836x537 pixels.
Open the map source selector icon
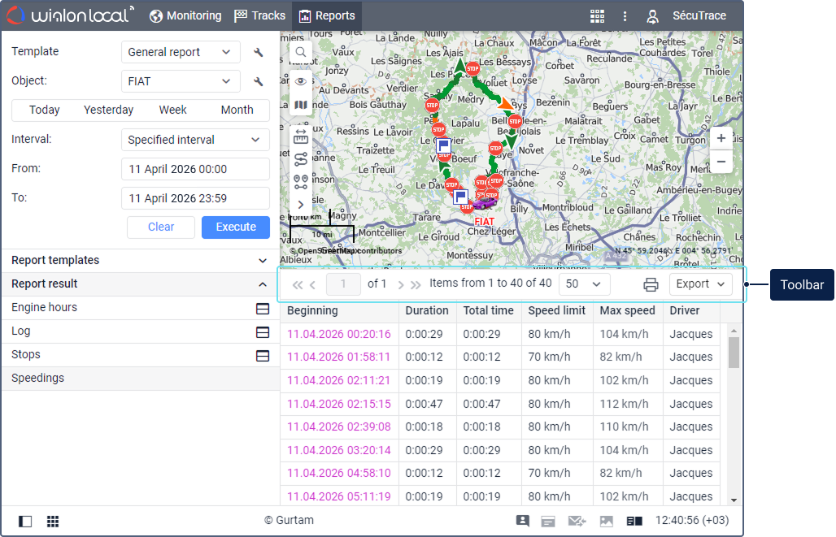pyautogui.click(x=301, y=106)
